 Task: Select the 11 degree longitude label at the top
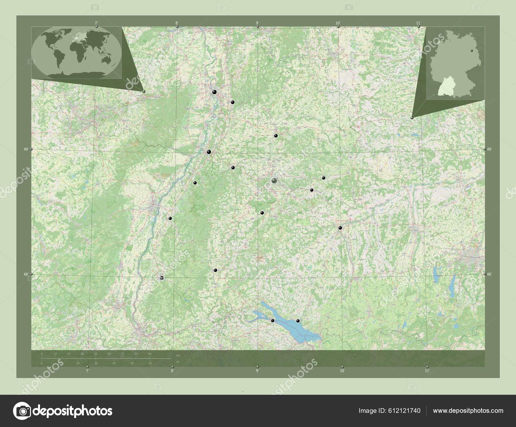click(x=419, y=23)
